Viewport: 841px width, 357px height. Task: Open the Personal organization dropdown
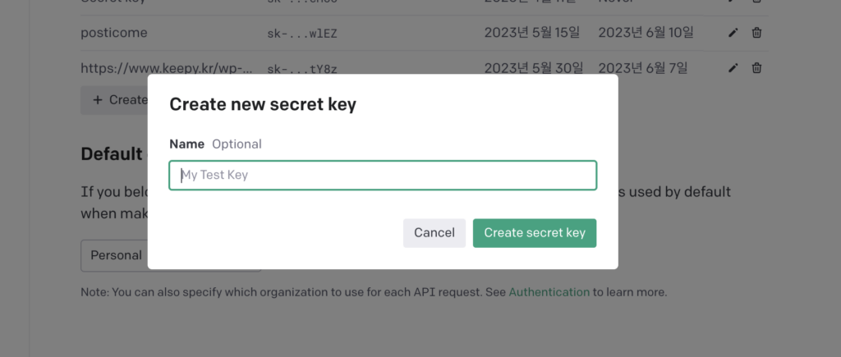coord(114,256)
